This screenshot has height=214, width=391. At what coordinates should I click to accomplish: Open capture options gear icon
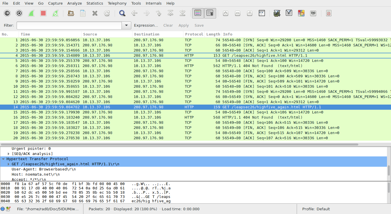tap(19, 13)
